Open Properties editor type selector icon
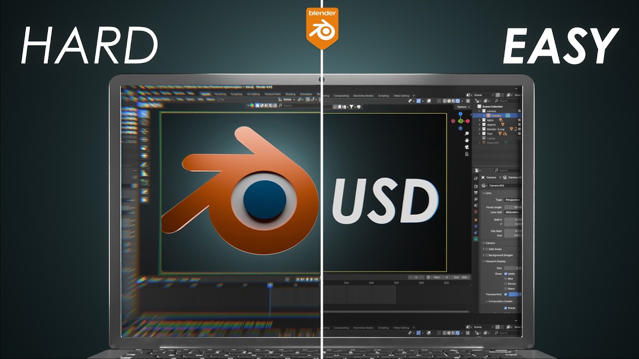Viewport: 639px width, 359px height. 478,171
